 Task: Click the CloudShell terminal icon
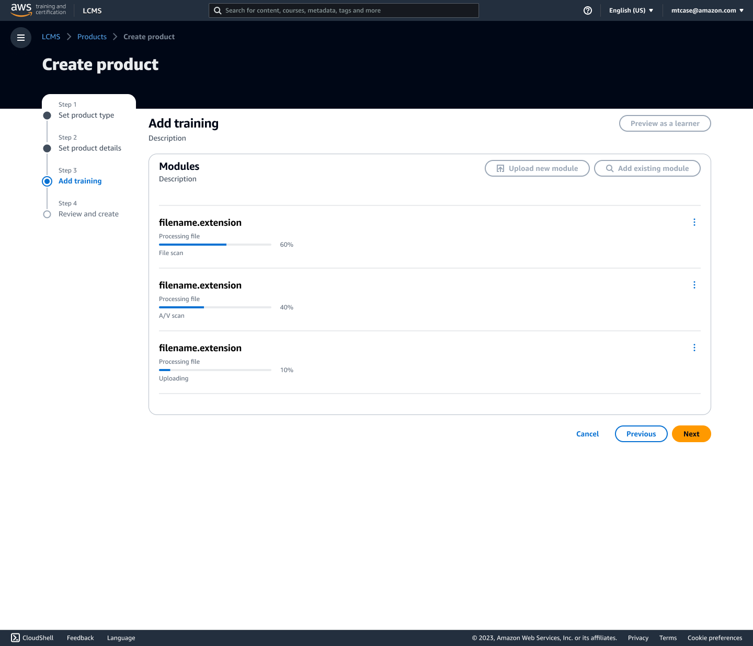(16, 638)
